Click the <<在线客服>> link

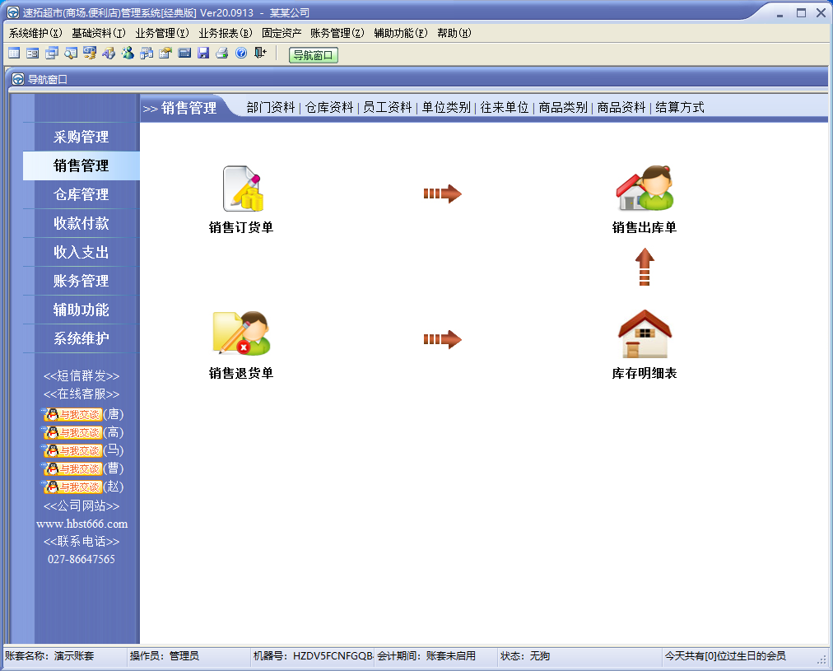[81, 394]
